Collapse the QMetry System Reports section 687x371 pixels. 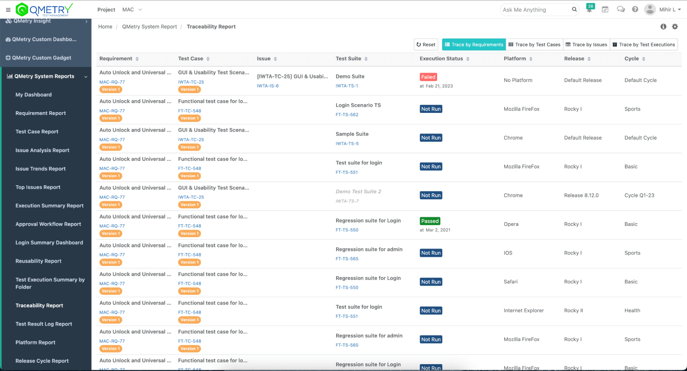click(86, 76)
